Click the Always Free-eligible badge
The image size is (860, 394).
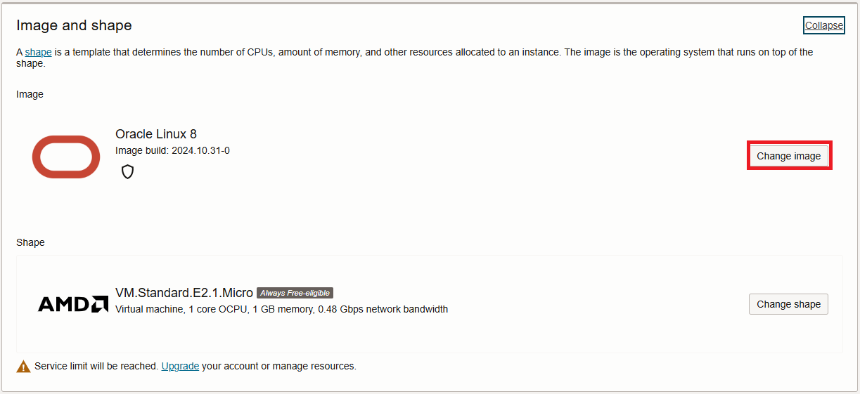point(295,293)
